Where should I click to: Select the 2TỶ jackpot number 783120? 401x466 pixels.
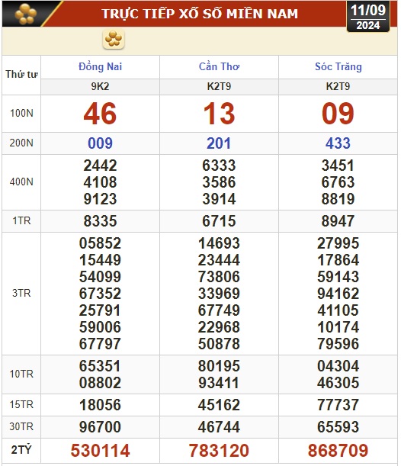pyautogui.click(x=219, y=450)
